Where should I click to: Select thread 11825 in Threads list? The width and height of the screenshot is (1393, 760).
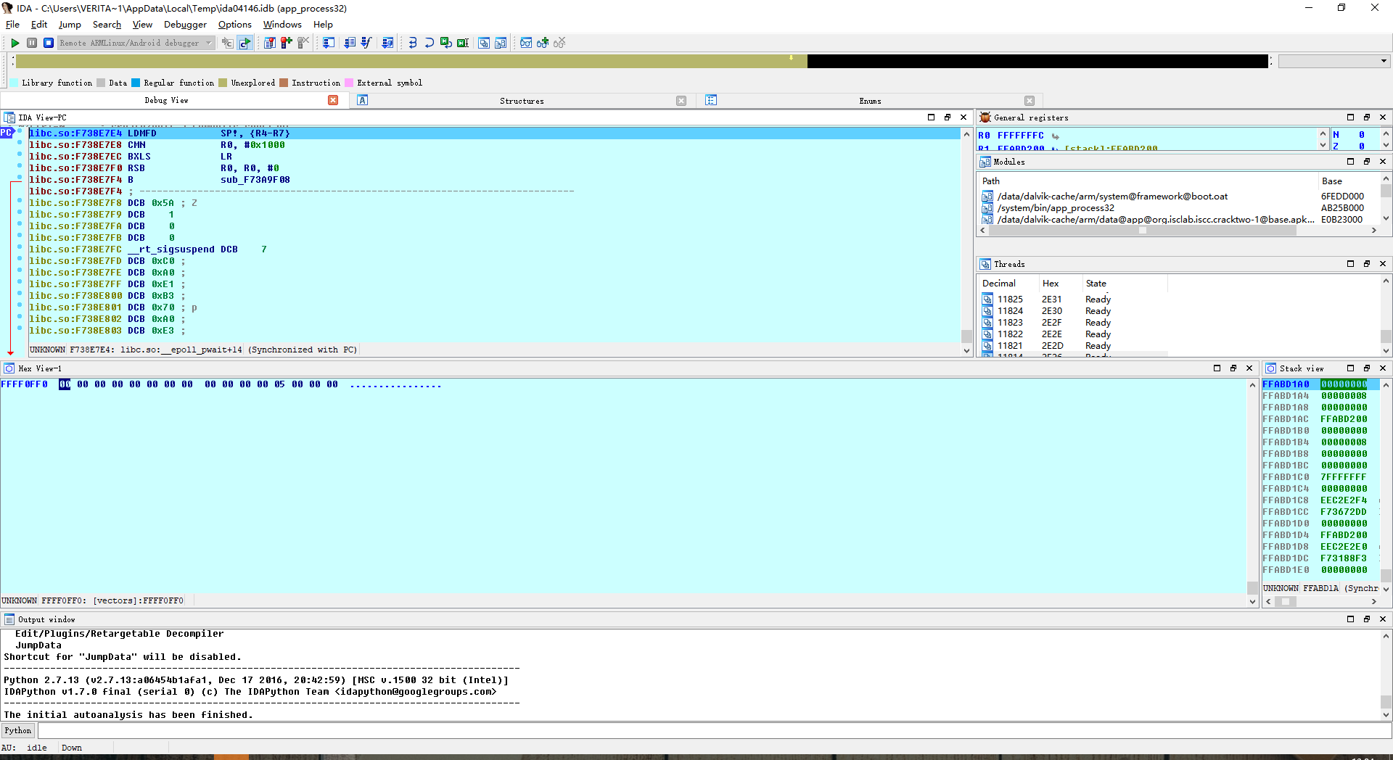tap(1074, 300)
